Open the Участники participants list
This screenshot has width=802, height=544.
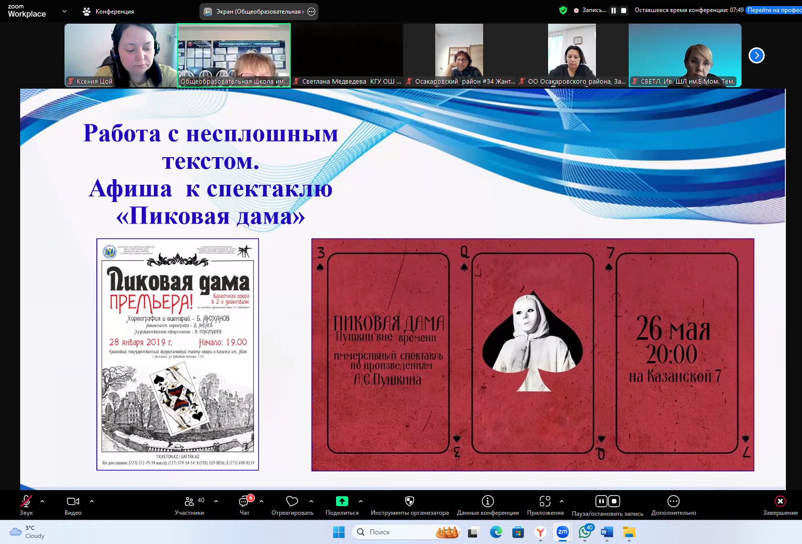tap(189, 502)
